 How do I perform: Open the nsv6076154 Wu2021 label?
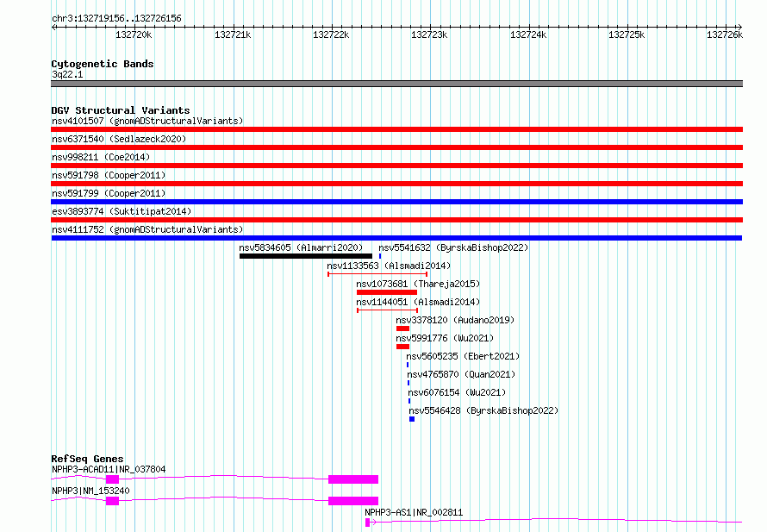tap(457, 392)
